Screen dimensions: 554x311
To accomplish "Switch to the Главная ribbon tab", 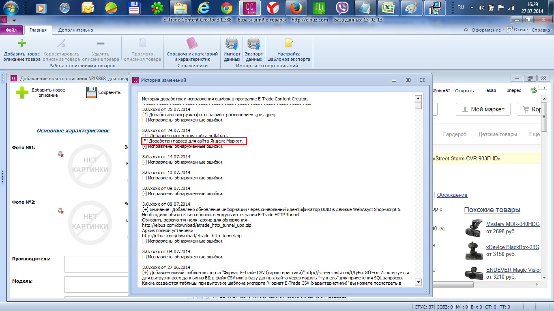I will pos(39,30).
